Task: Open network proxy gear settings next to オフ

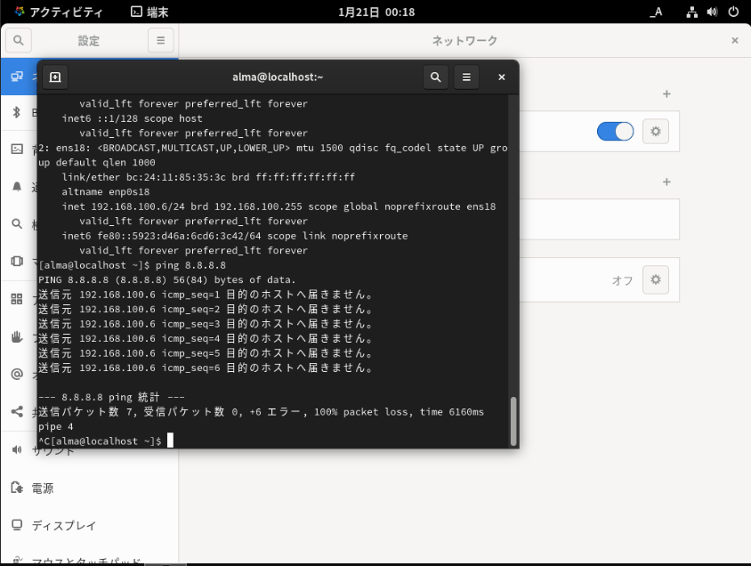Action: click(656, 279)
